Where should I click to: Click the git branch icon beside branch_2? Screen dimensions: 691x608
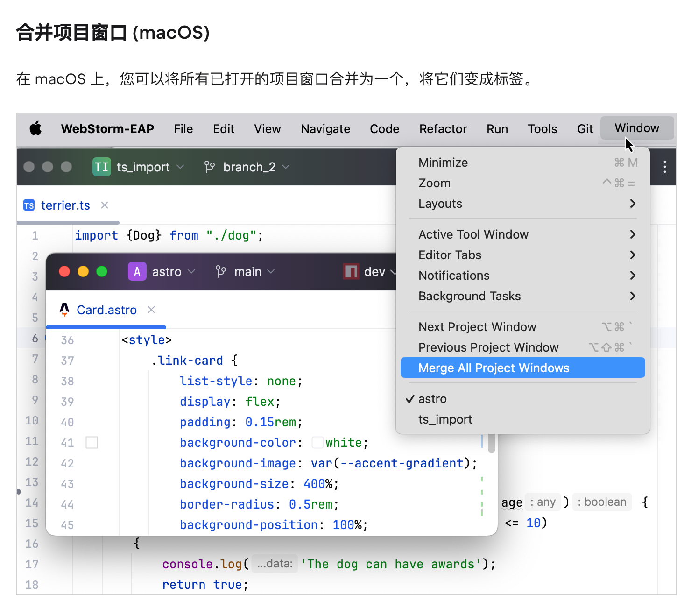[x=210, y=167]
